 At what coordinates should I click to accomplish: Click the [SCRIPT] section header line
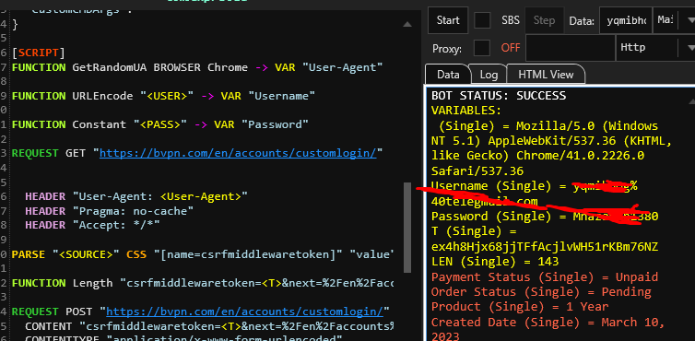point(38,53)
